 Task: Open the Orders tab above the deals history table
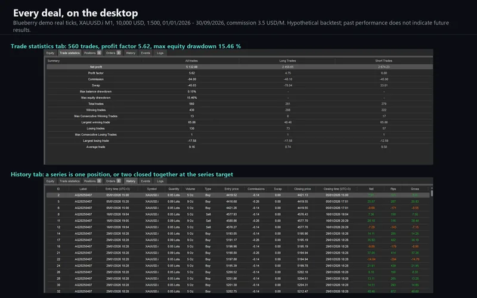pyautogui.click(x=113, y=181)
